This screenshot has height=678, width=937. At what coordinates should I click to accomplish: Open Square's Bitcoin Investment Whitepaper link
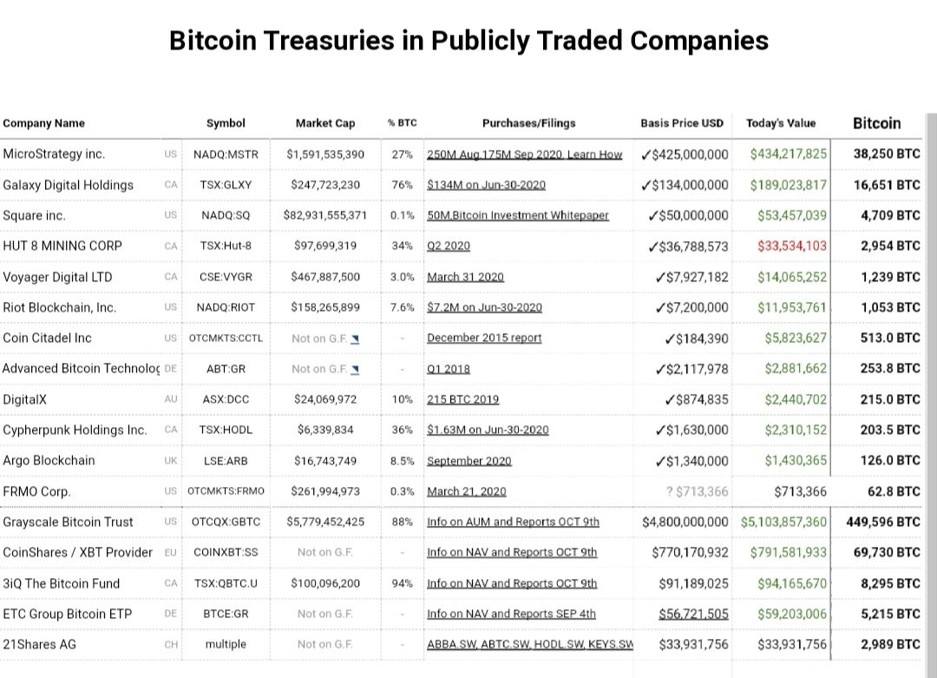(x=518, y=215)
